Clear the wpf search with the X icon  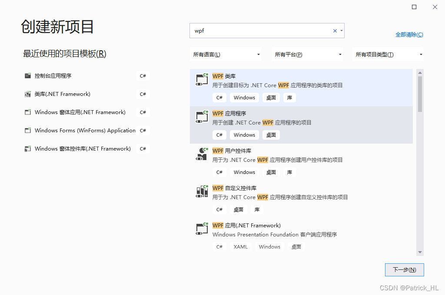click(335, 31)
